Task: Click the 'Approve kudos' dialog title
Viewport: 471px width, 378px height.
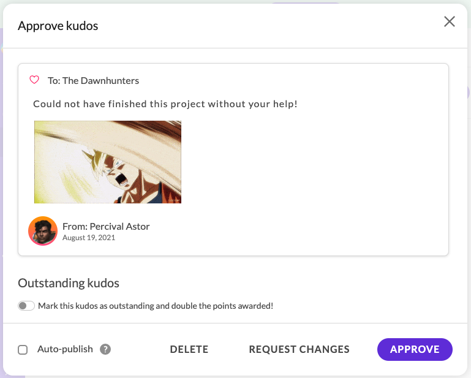Action: [58, 26]
